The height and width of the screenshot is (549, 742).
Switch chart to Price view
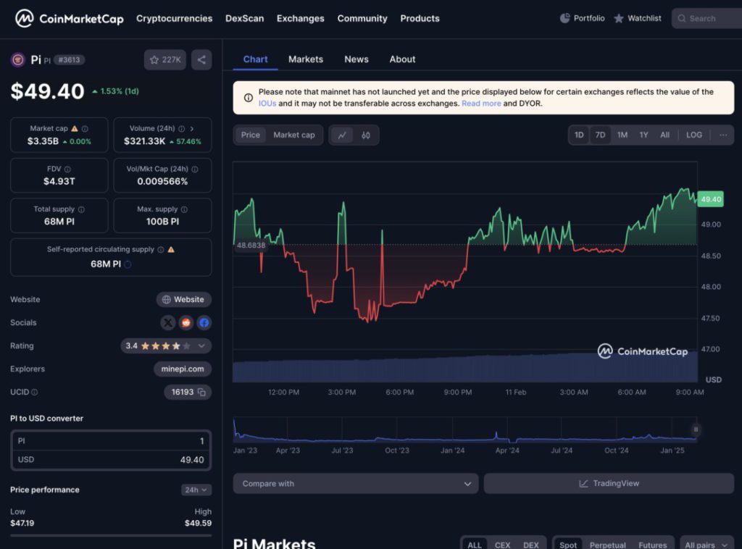coord(250,135)
